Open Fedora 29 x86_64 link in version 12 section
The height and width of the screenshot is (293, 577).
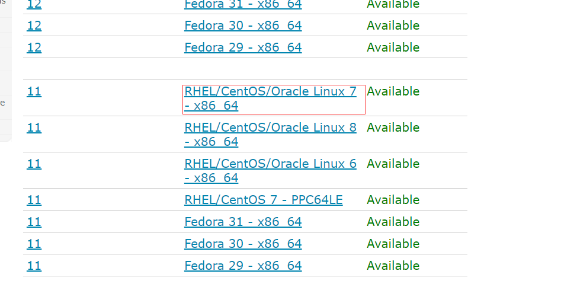(243, 47)
